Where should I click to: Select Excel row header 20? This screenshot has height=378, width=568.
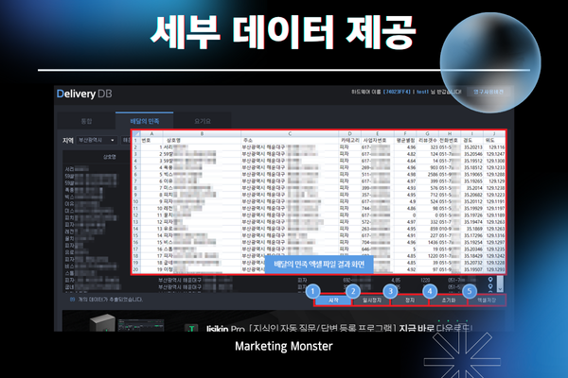[135, 269]
